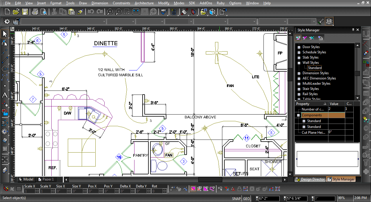Click the Format Painter brush icon
Viewport: 371px width, 202px height.
tap(81, 12)
